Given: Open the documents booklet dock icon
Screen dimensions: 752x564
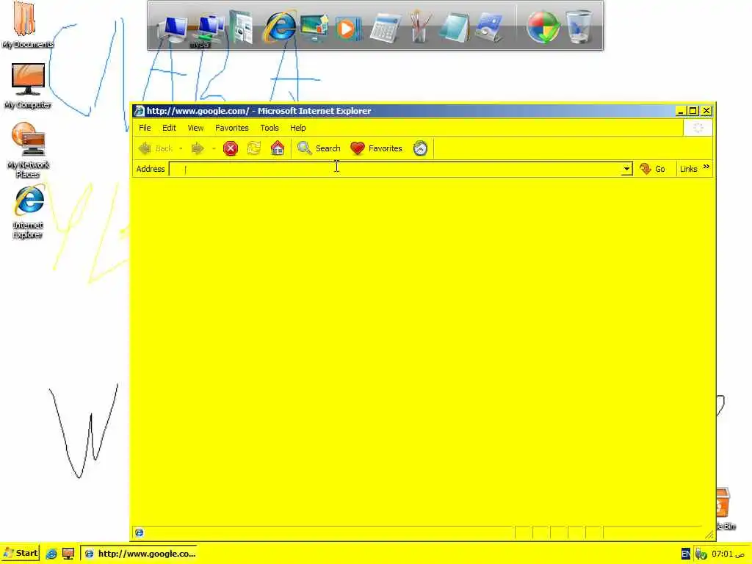Looking at the screenshot, I should tap(242, 27).
